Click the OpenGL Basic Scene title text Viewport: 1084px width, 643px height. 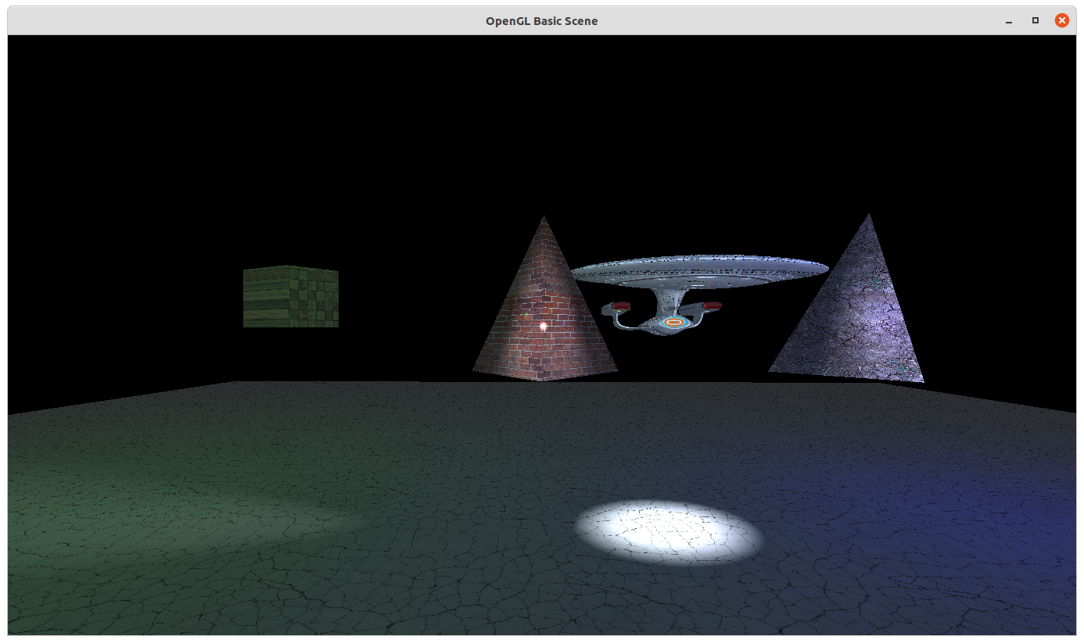pyautogui.click(x=541, y=21)
